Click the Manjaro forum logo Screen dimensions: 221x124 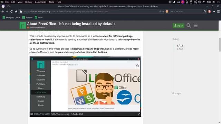tap(23, 25)
